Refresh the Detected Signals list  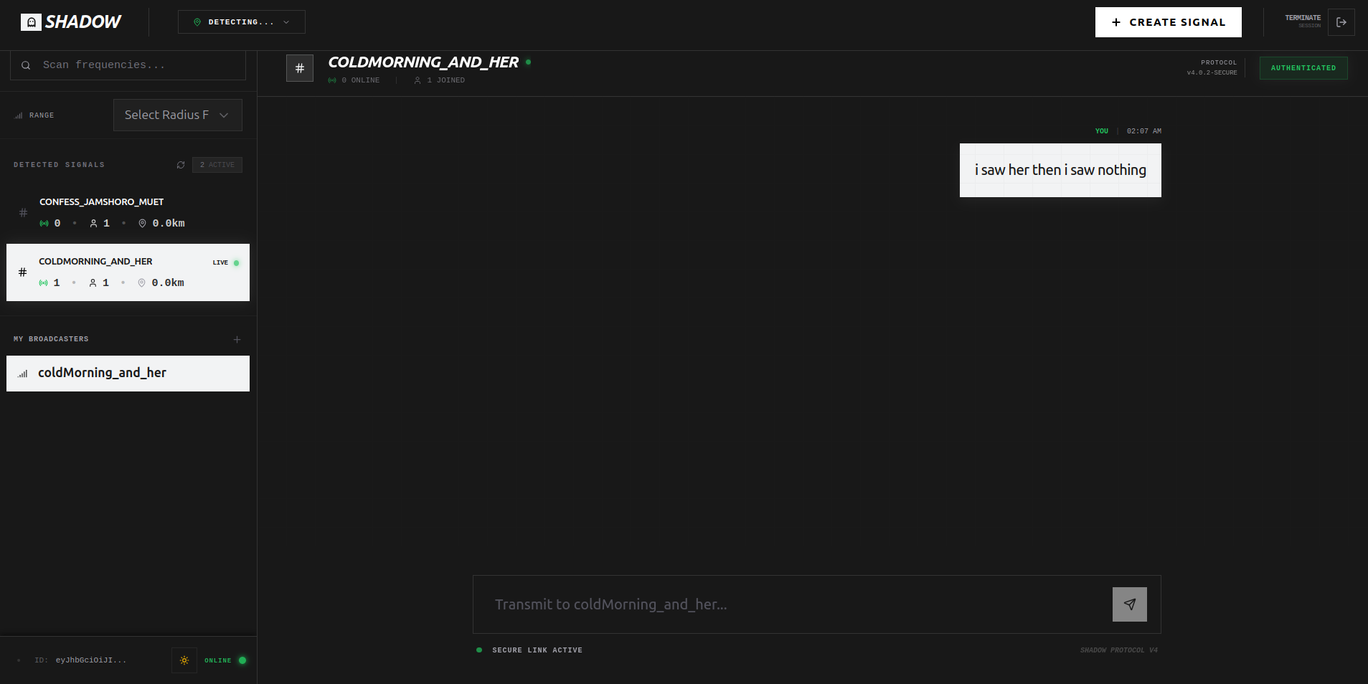coord(181,165)
